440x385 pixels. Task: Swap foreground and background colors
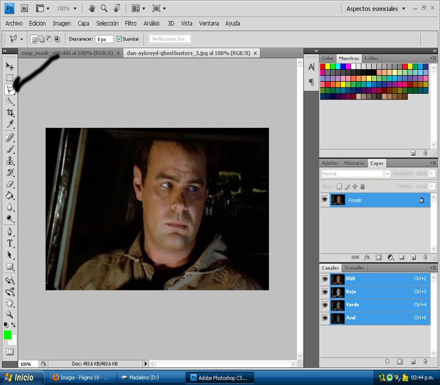coord(13,325)
